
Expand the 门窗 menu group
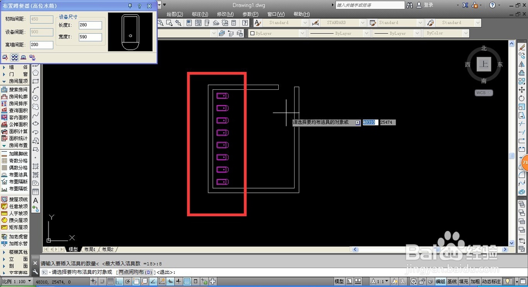point(15,74)
